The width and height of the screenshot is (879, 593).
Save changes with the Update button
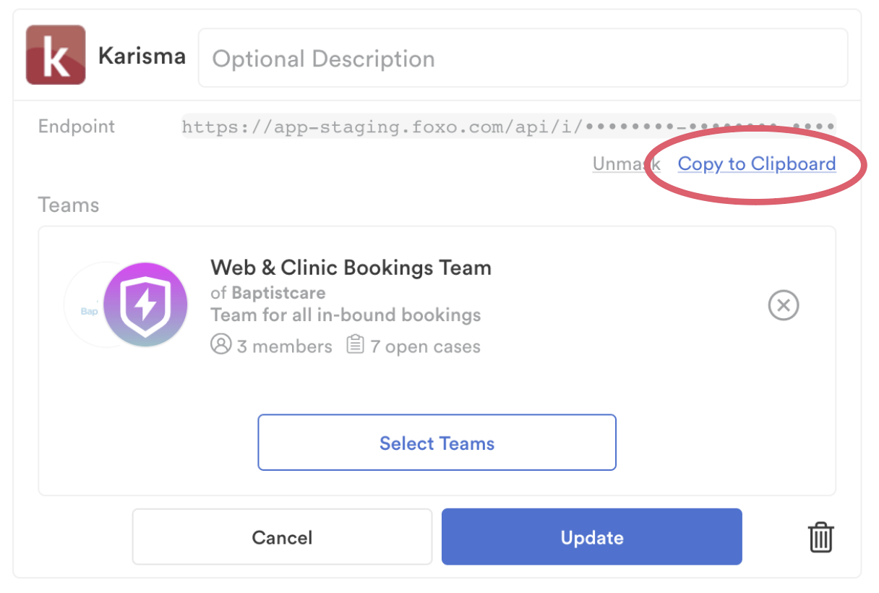(x=592, y=537)
